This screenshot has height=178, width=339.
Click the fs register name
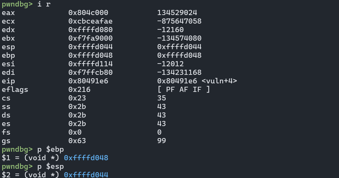click(6, 132)
